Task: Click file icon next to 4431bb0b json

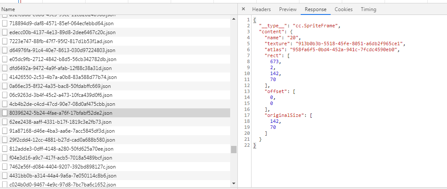Action: (5, 176)
